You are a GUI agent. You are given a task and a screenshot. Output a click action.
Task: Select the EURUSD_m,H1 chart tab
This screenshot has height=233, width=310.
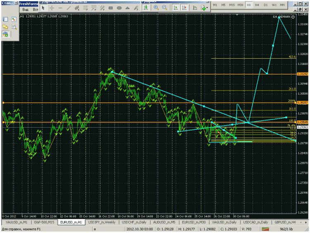tap(71, 222)
